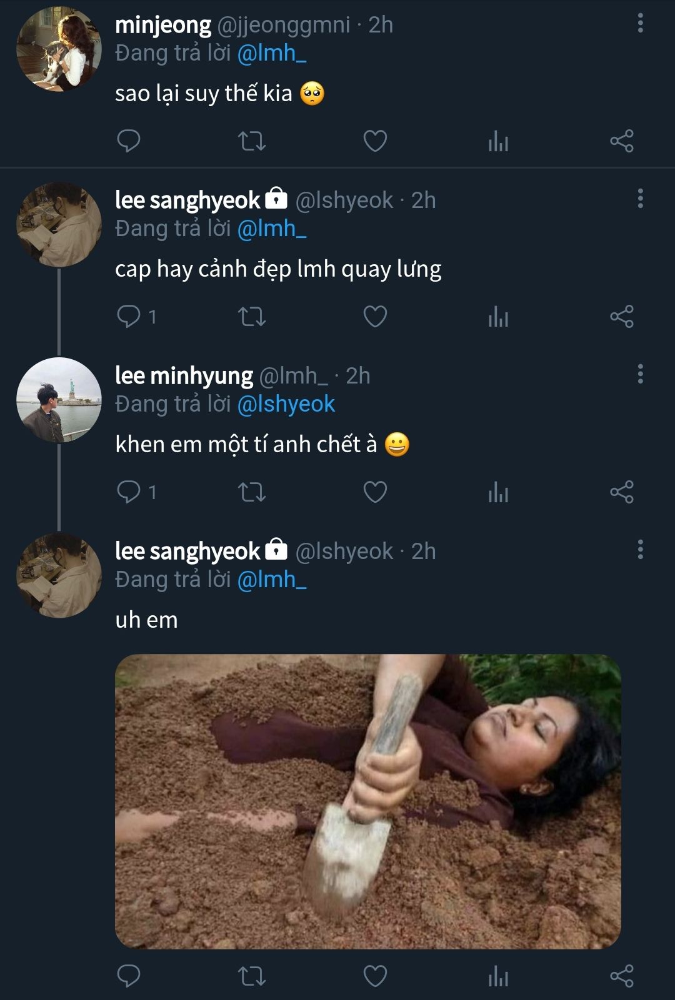
Task: Open more options on "cap hay" tweet
Action: [x=640, y=199]
